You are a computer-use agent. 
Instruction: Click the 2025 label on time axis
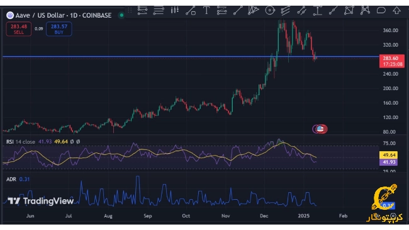[304, 216]
